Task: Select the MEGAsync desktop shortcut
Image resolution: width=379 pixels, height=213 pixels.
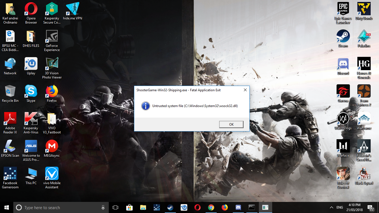Action: coord(52,149)
